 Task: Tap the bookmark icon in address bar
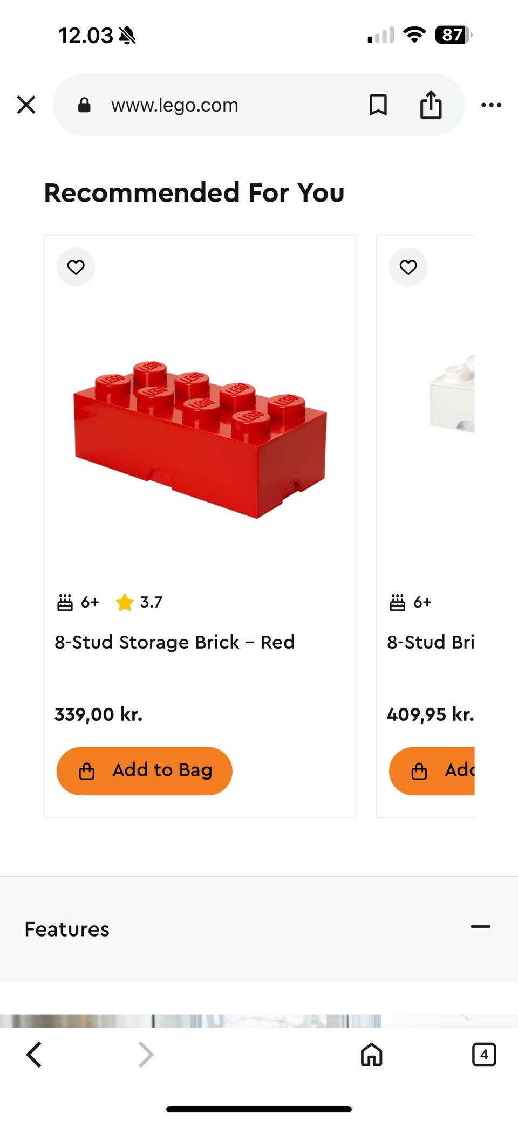[x=378, y=105]
